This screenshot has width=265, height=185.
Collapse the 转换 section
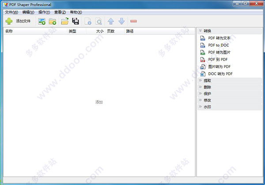[x=230, y=31]
